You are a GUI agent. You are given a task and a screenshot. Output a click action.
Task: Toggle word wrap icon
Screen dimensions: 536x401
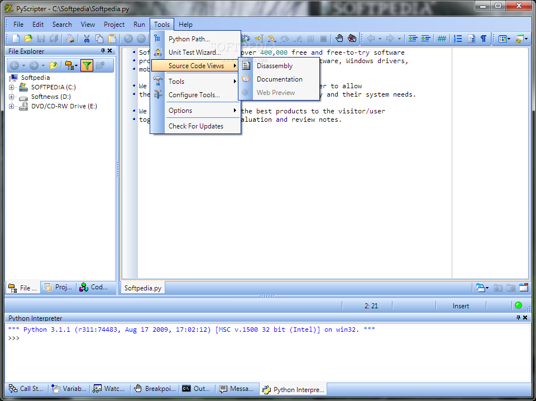pos(471,39)
